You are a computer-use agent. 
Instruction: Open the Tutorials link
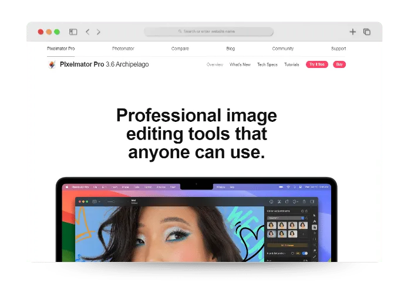click(291, 64)
